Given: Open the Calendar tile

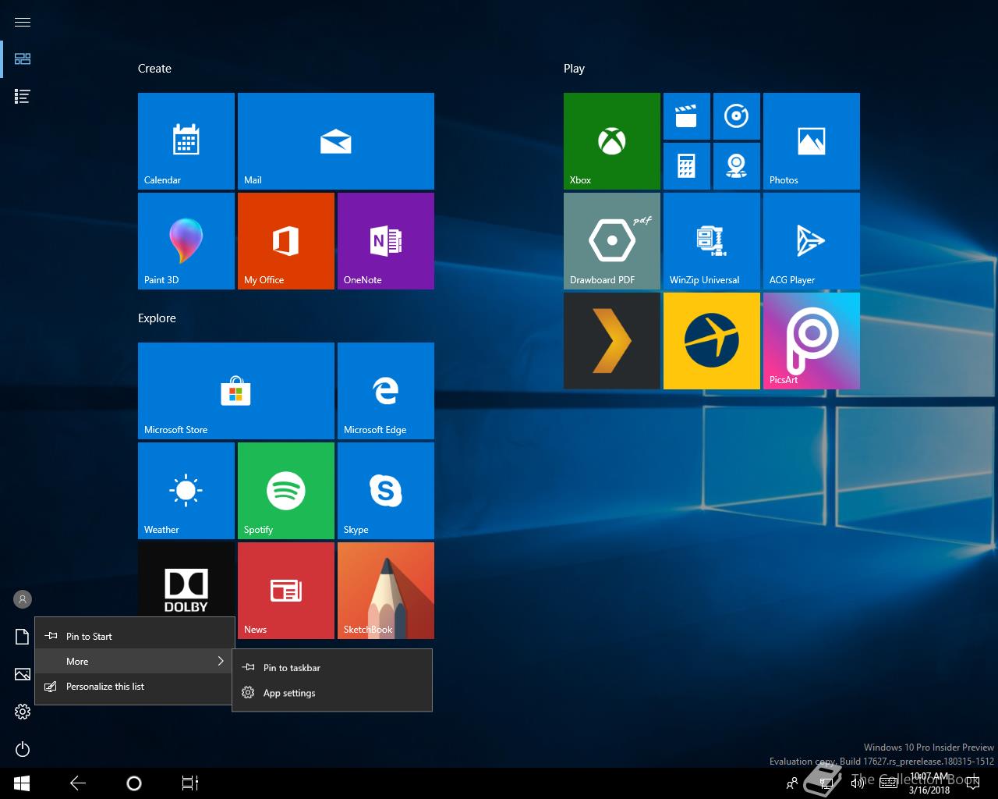Looking at the screenshot, I should (x=186, y=141).
